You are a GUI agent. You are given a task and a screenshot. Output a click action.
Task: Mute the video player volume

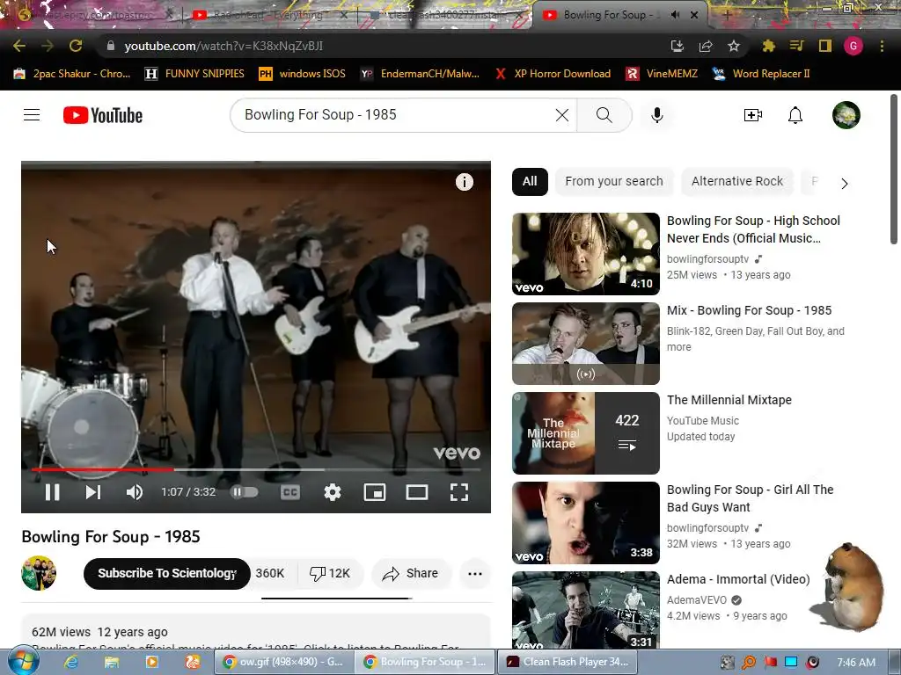click(x=134, y=492)
